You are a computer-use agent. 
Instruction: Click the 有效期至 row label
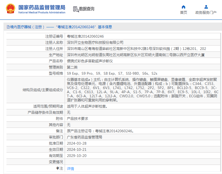(56, 155)
